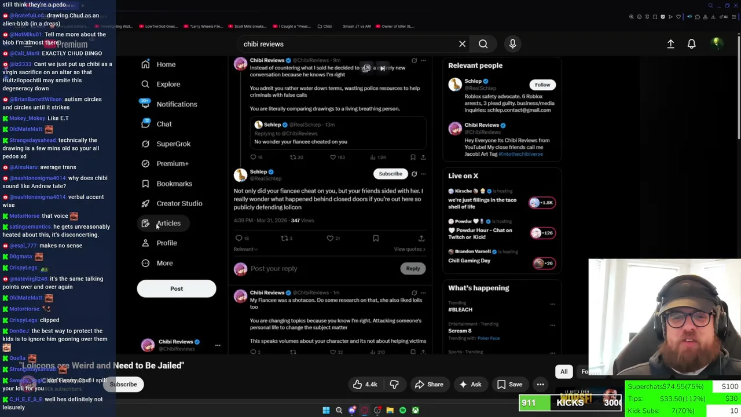Like the tweet with 183 likes
741x417 pixels.
(338, 157)
